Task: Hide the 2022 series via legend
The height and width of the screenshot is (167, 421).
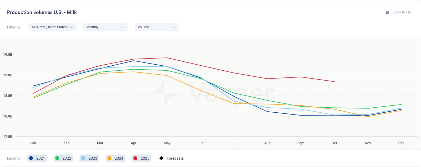Action: click(x=63, y=158)
